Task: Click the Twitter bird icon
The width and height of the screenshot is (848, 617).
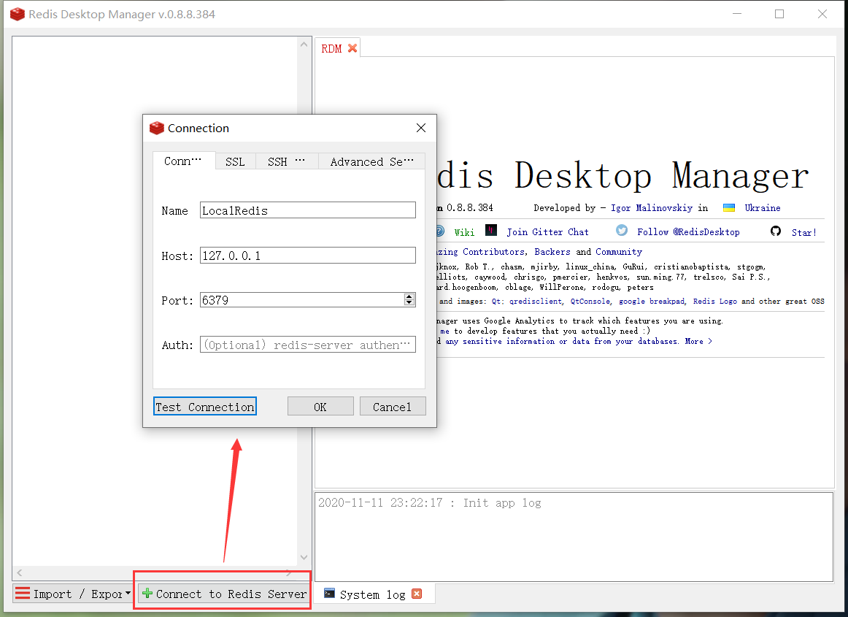Action: 622,231
